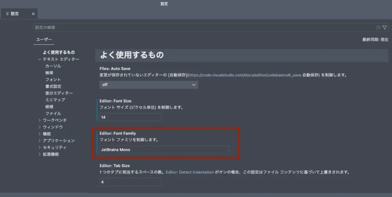Click the clear settings search icon
The image size is (392, 197).
point(378,28)
